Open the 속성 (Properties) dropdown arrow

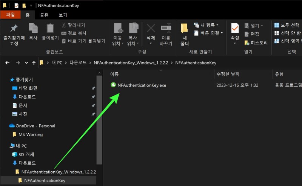click(x=235, y=44)
